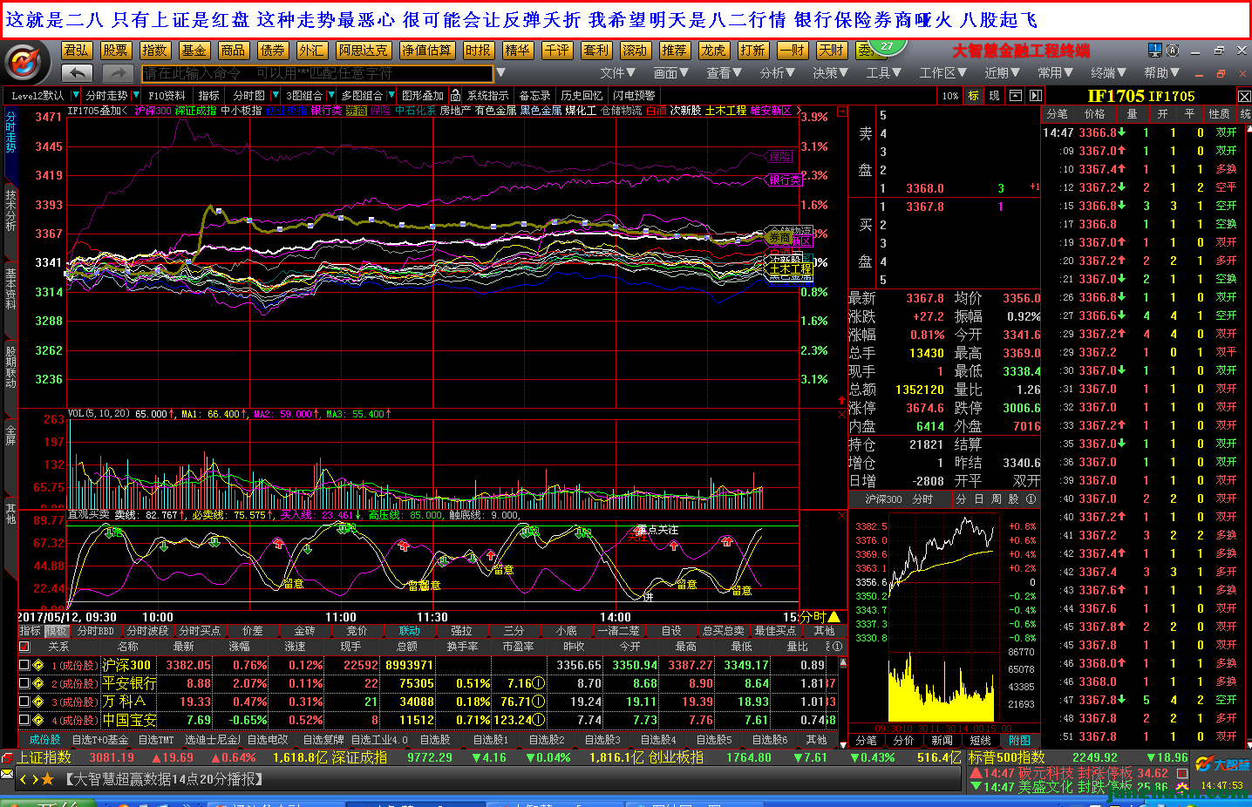The image size is (1252, 807).
Task: Open the 多图组合 dropdown arrow
Action: [391, 95]
